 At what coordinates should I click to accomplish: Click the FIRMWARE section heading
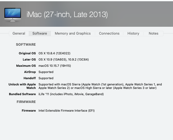point(26,102)
